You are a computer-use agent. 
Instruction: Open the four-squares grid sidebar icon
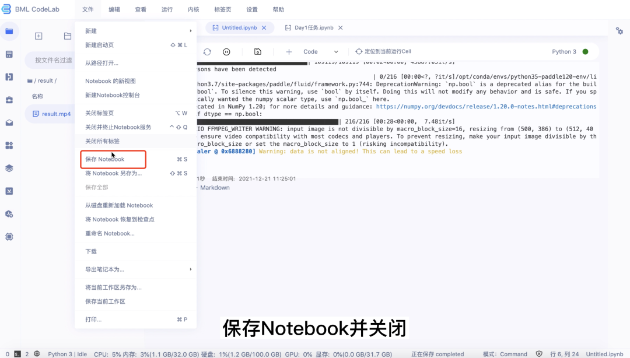pos(9,145)
